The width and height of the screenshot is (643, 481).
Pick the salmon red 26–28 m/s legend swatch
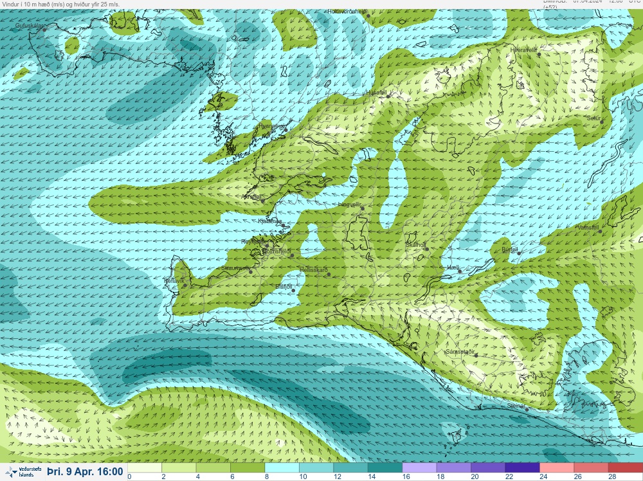[x=592, y=468]
